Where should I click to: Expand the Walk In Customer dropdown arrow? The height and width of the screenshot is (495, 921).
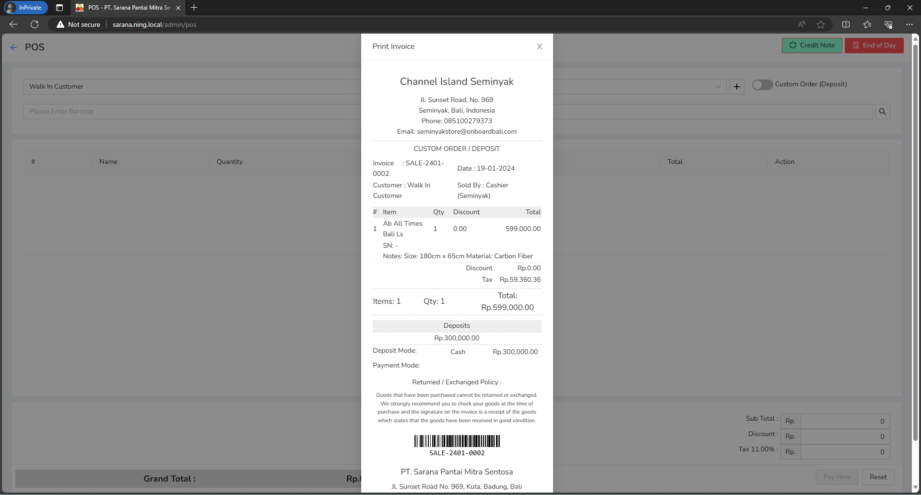point(718,87)
